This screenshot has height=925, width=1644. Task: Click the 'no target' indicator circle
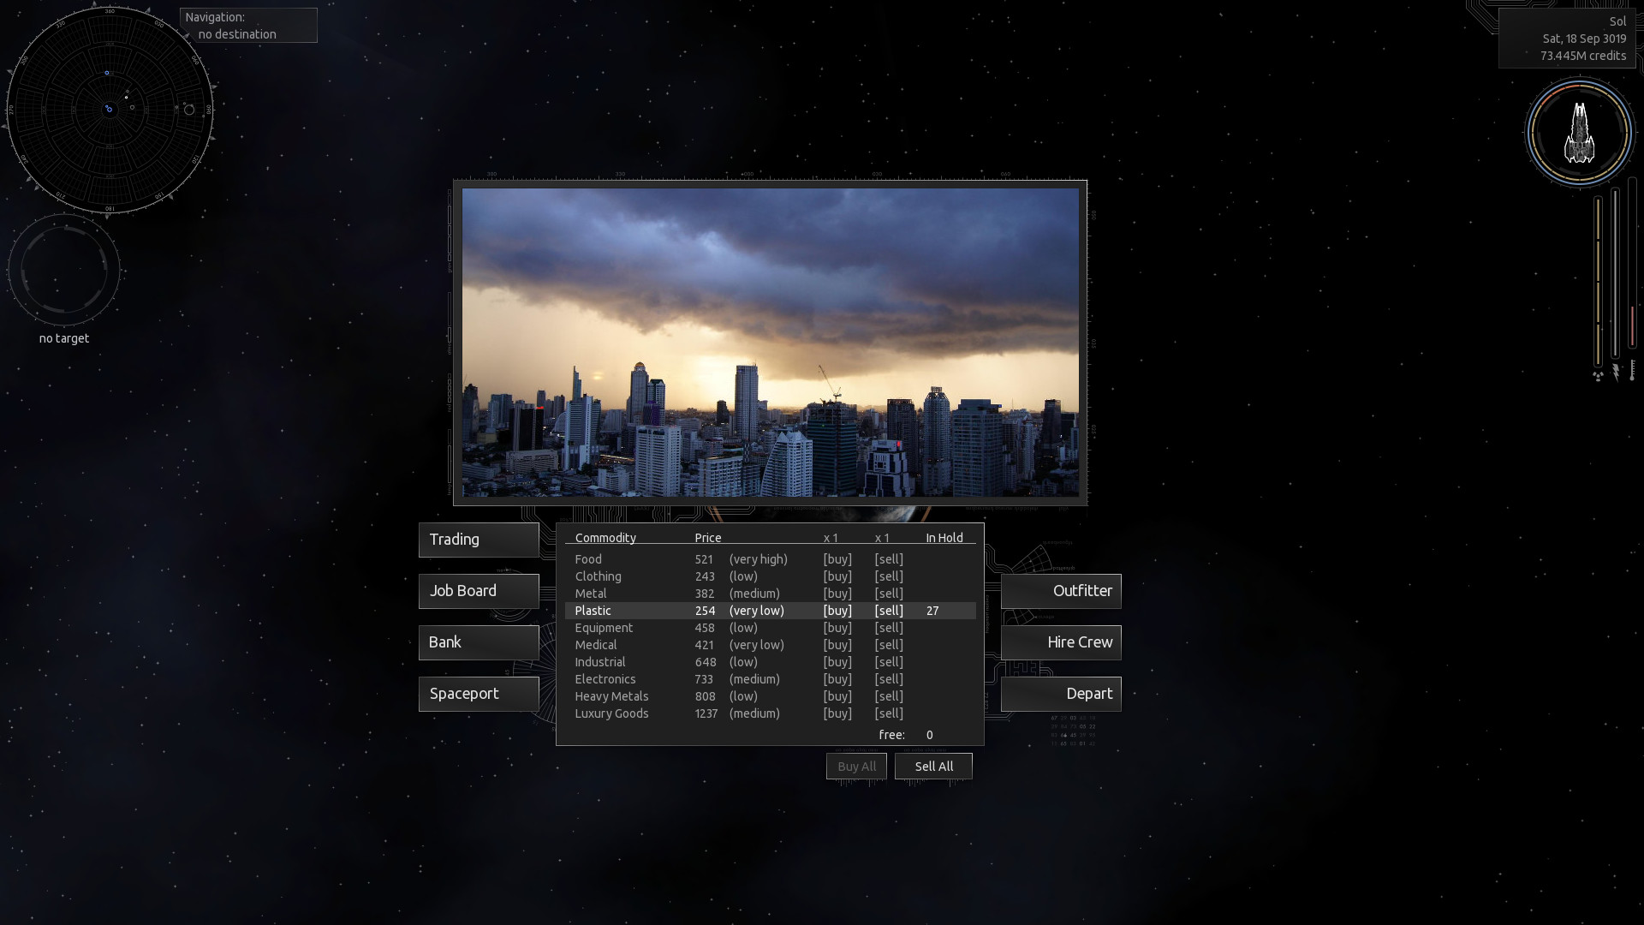[63, 269]
